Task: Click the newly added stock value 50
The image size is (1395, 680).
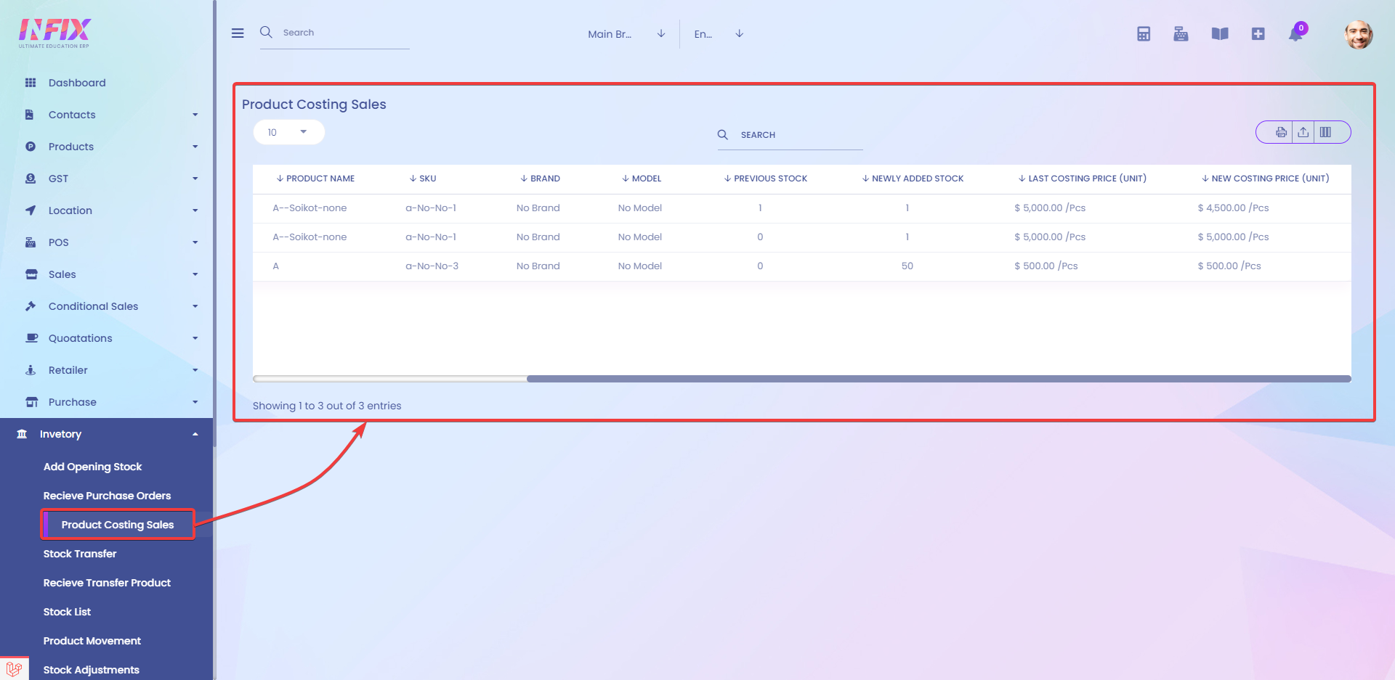Action: pos(907,266)
